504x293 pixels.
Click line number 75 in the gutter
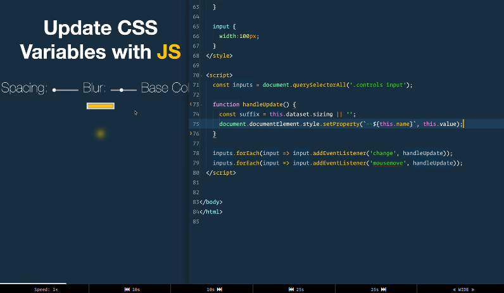(196, 124)
